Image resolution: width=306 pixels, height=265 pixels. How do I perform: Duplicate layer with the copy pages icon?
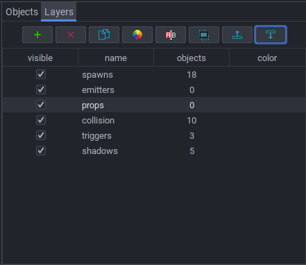pyautogui.click(x=104, y=35)
